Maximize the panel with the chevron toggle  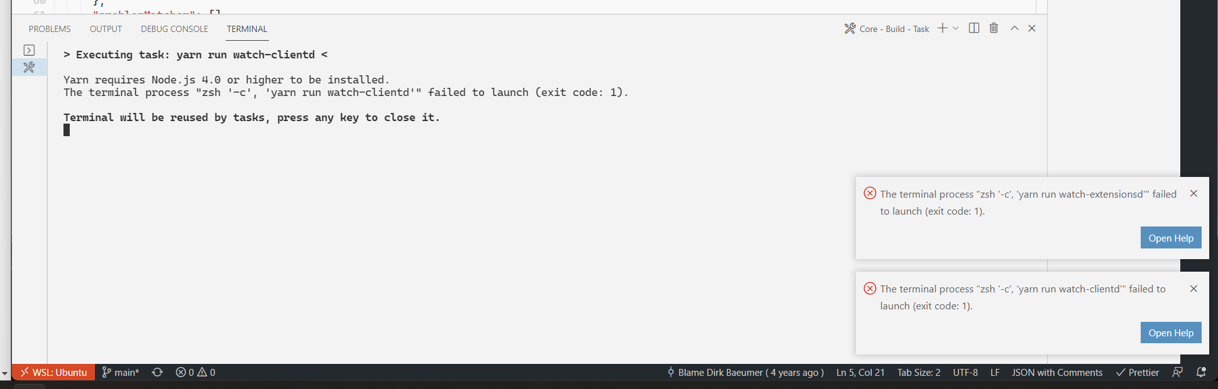pos(1014,28)
